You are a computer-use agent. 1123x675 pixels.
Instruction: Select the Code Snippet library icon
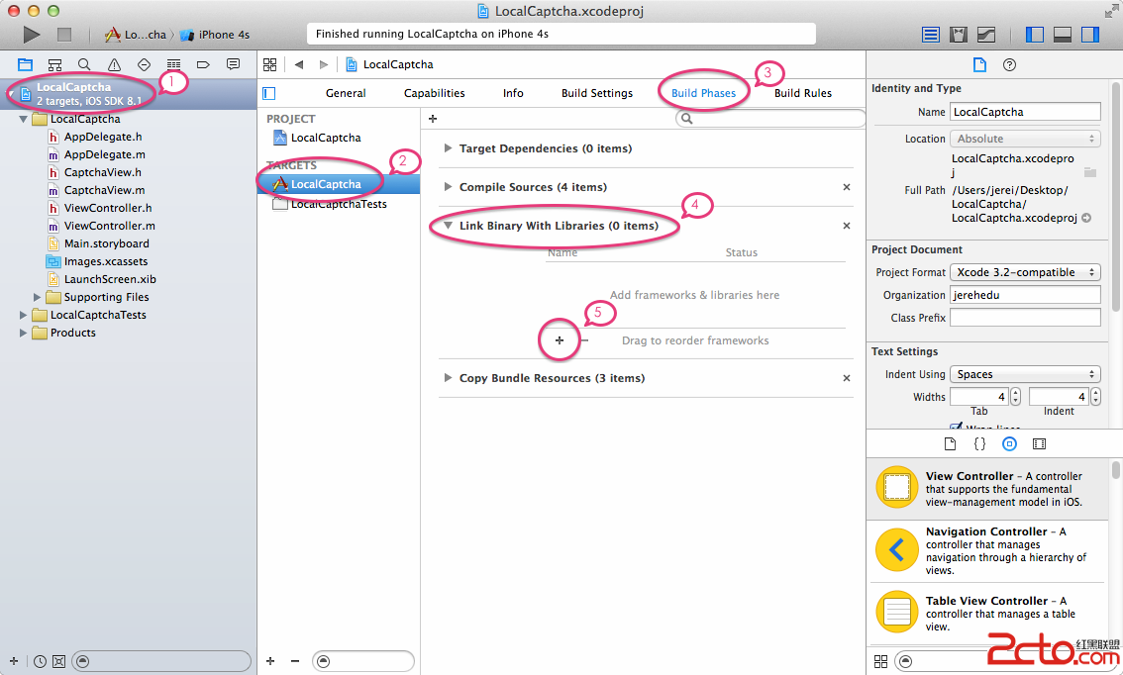click(979, 444)
